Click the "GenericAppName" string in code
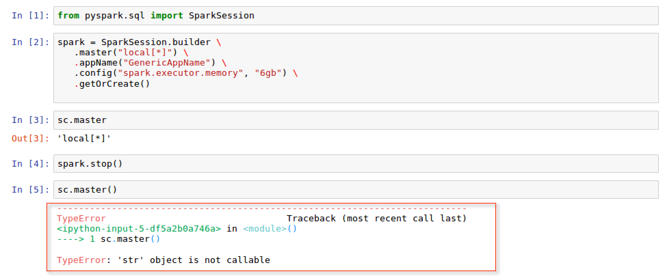Screen dimensions: 663x276 pos(166,63)
